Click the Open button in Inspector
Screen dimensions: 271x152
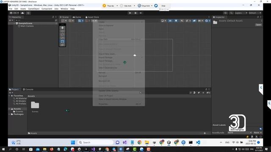pyautogui.click(x=258, y=25)
